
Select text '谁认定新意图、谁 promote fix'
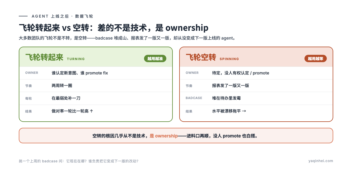pos(80,73)
